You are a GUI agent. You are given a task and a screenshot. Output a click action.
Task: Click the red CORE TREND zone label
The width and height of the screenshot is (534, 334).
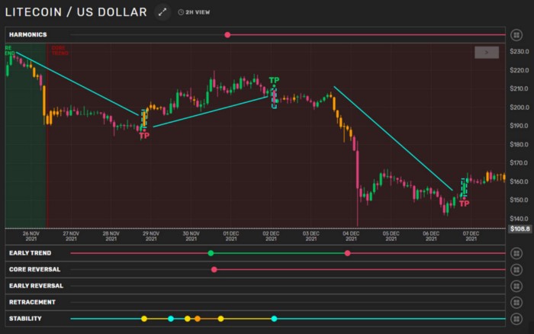point(60,50)
